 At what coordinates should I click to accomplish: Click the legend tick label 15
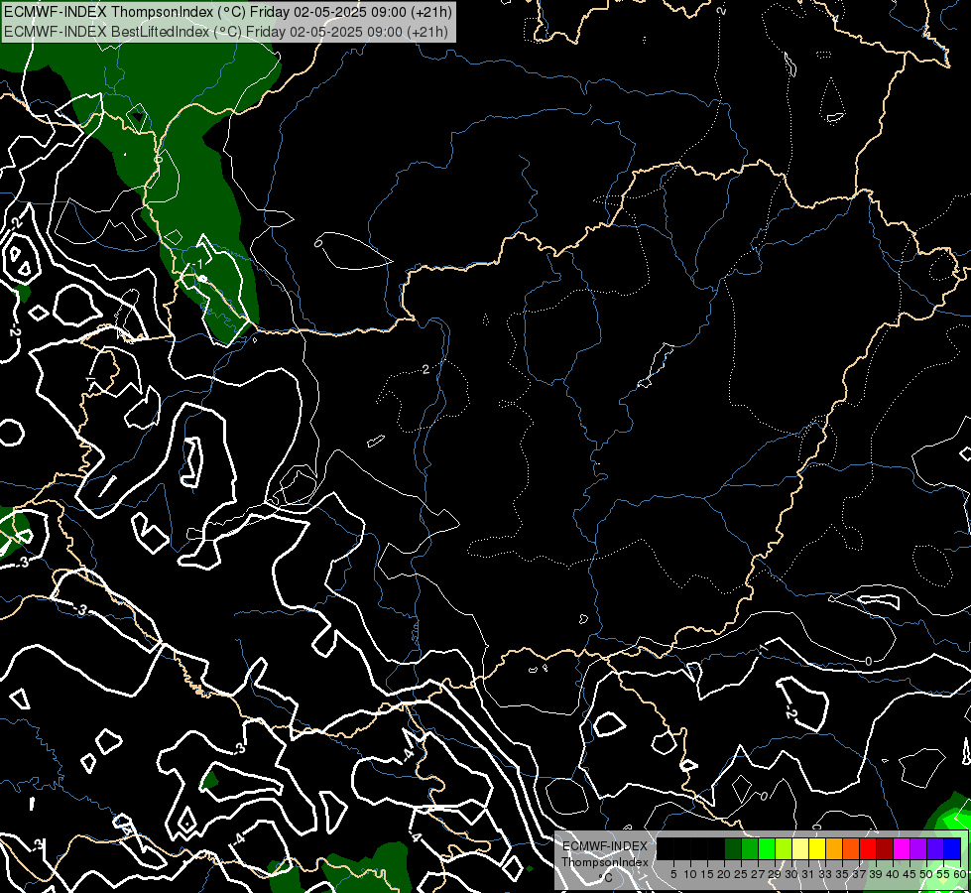[707, 874]
